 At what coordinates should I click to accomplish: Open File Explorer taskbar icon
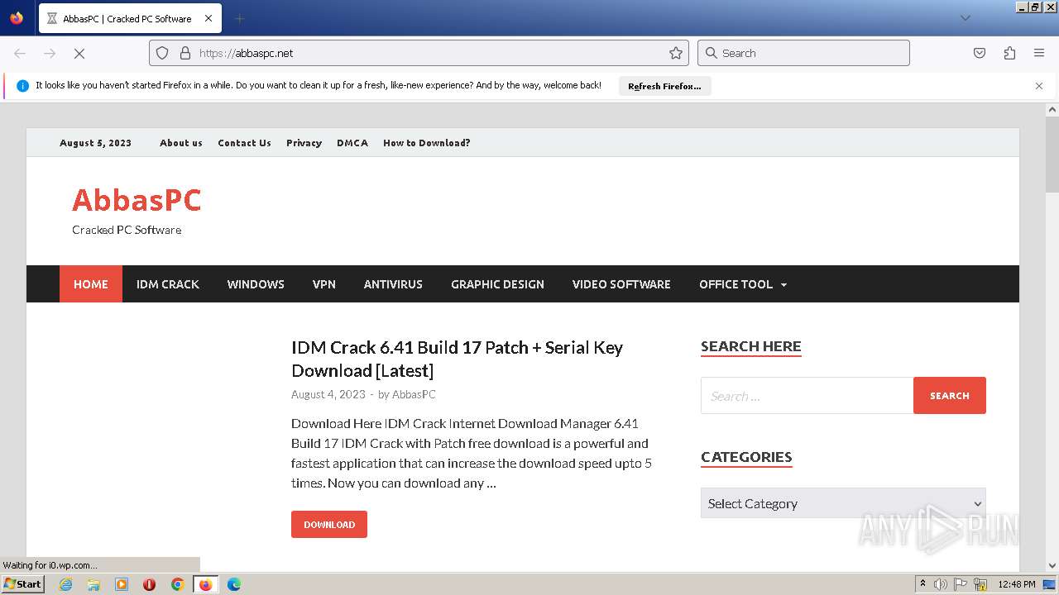[x=93, y=584]
